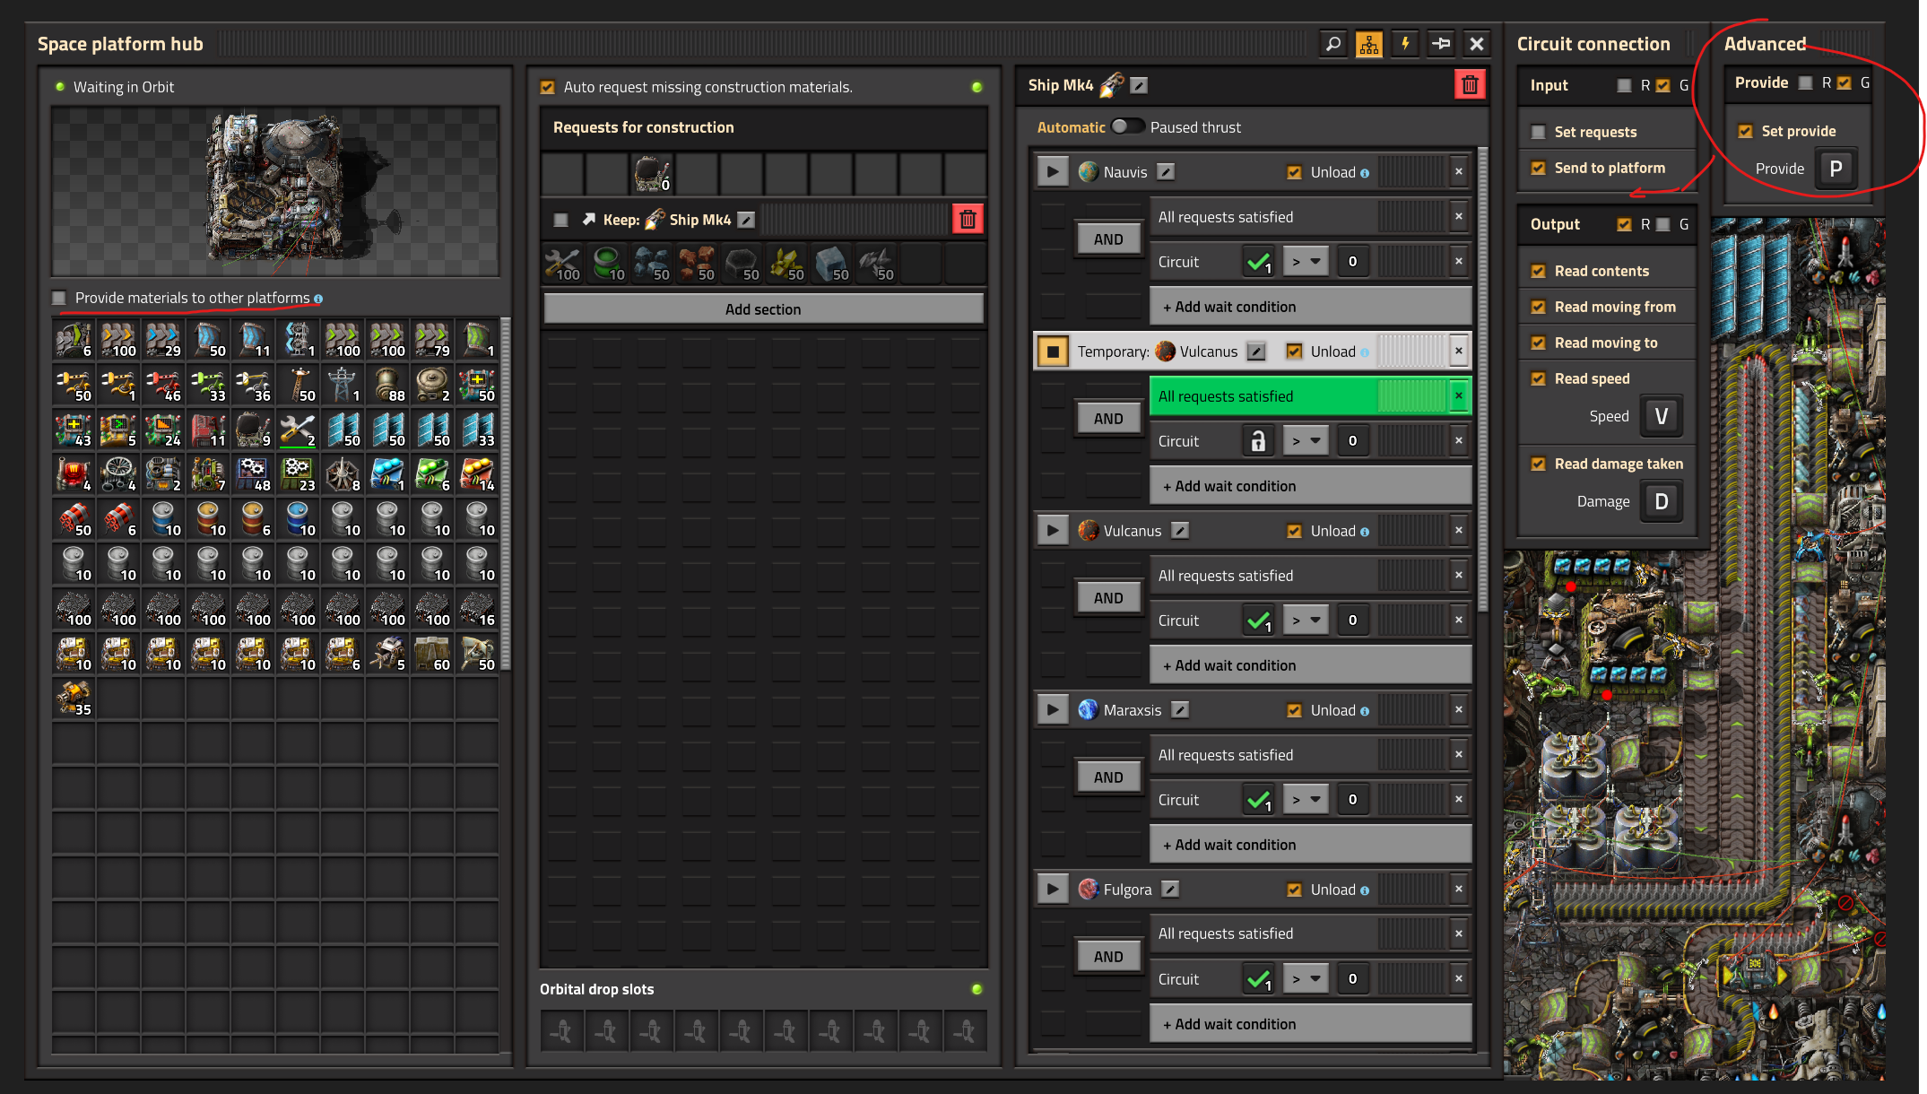Viewport: 1927px width, 1094px height.
Task: Toggle the Unload checkbox for Maraxsis
Action: [1294, 710]
